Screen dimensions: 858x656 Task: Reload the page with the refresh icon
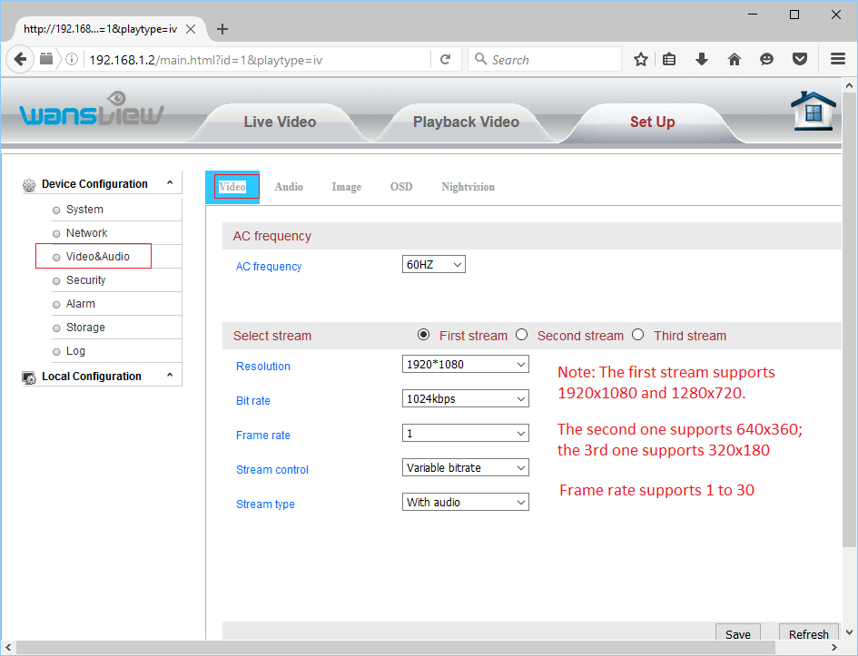pos(445,60)
